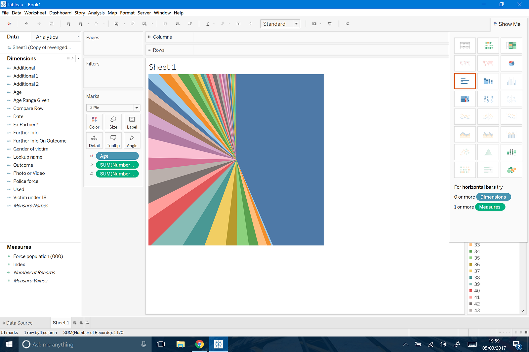This screenshot has width=529, height=352.
Task: Click the Share workbook toolbar icon
Action: point(347,24)
